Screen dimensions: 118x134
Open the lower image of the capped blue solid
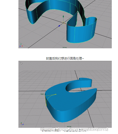coord(65,94)
